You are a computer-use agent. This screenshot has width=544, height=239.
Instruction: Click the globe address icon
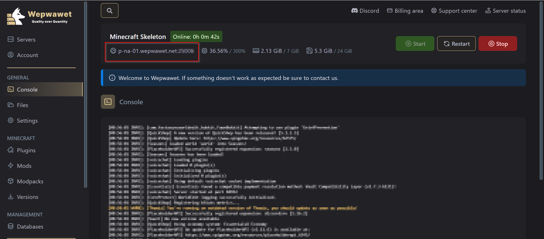113,51
